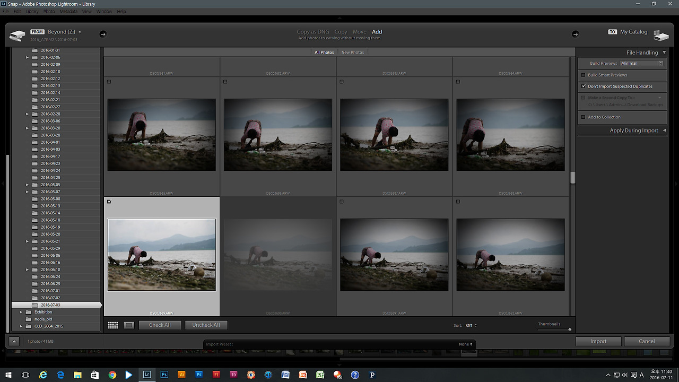Expand the Apply During Import panel
This screenshot has width=679, height=382.
tap(664, 131)
